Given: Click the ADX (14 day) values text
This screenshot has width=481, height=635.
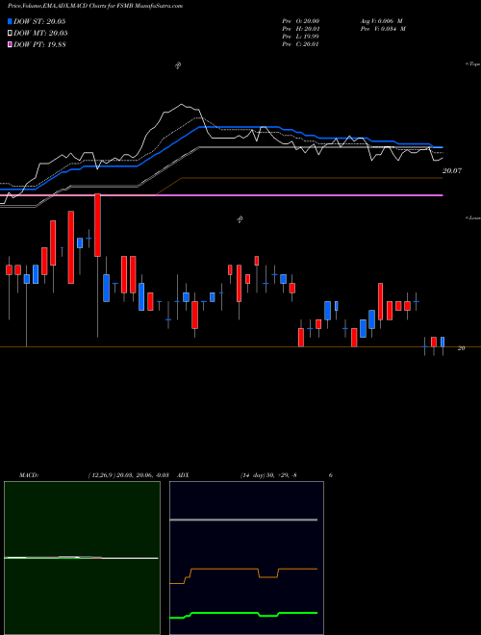Looking at the screenshot, I should tap(268, 474).
